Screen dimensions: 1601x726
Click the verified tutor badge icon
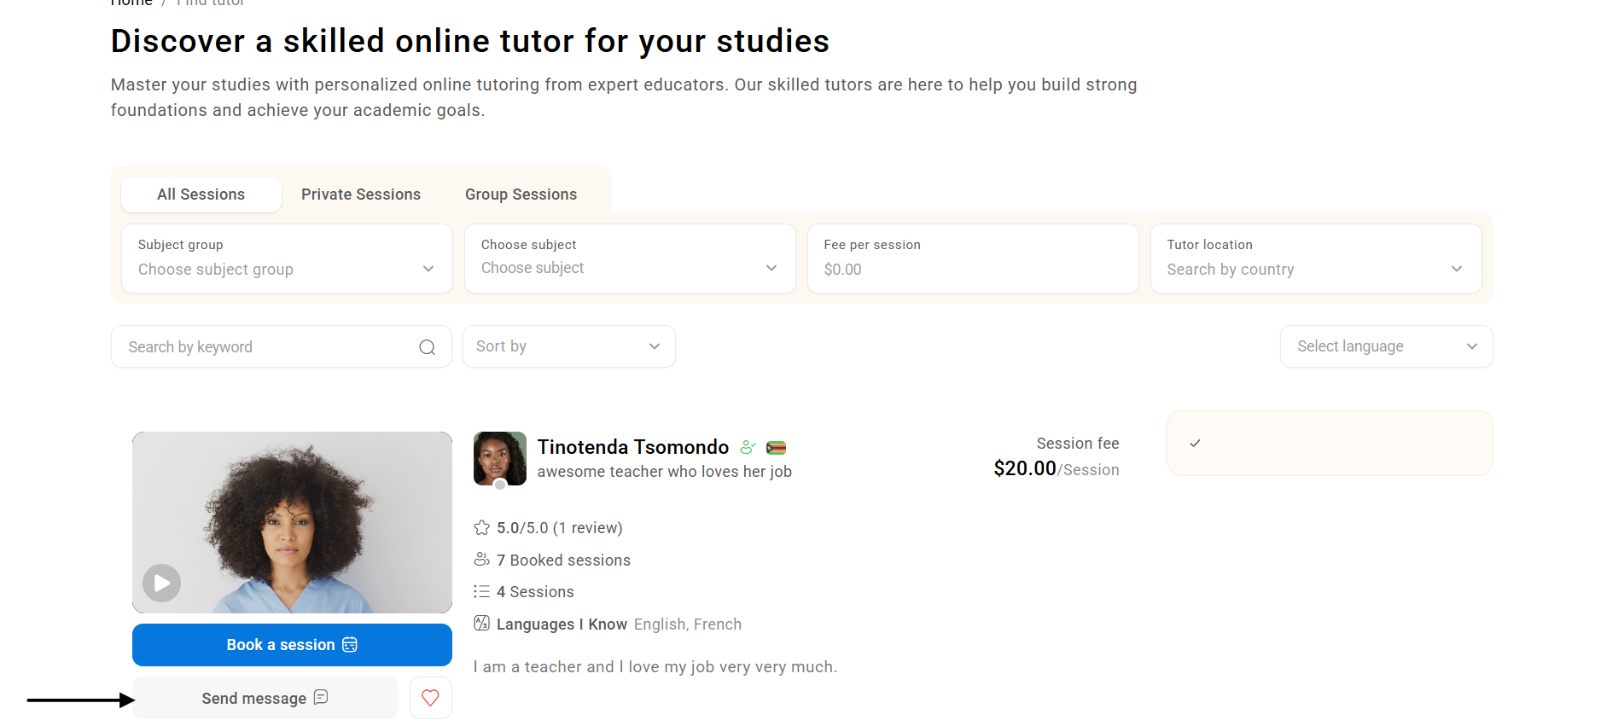(748, 447)
